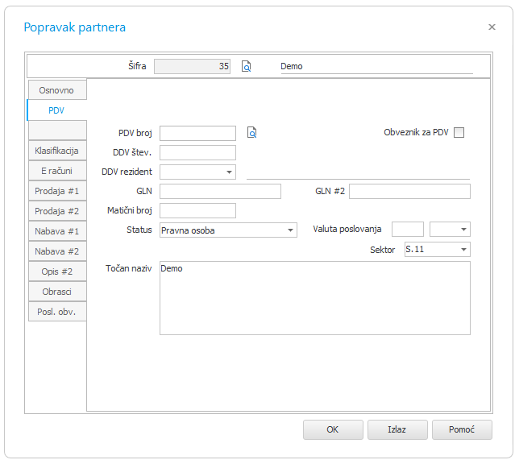The width and height of the screenshot is (515, 460).
Task: Click inside the Točan naziv text area
Action: 315,298
